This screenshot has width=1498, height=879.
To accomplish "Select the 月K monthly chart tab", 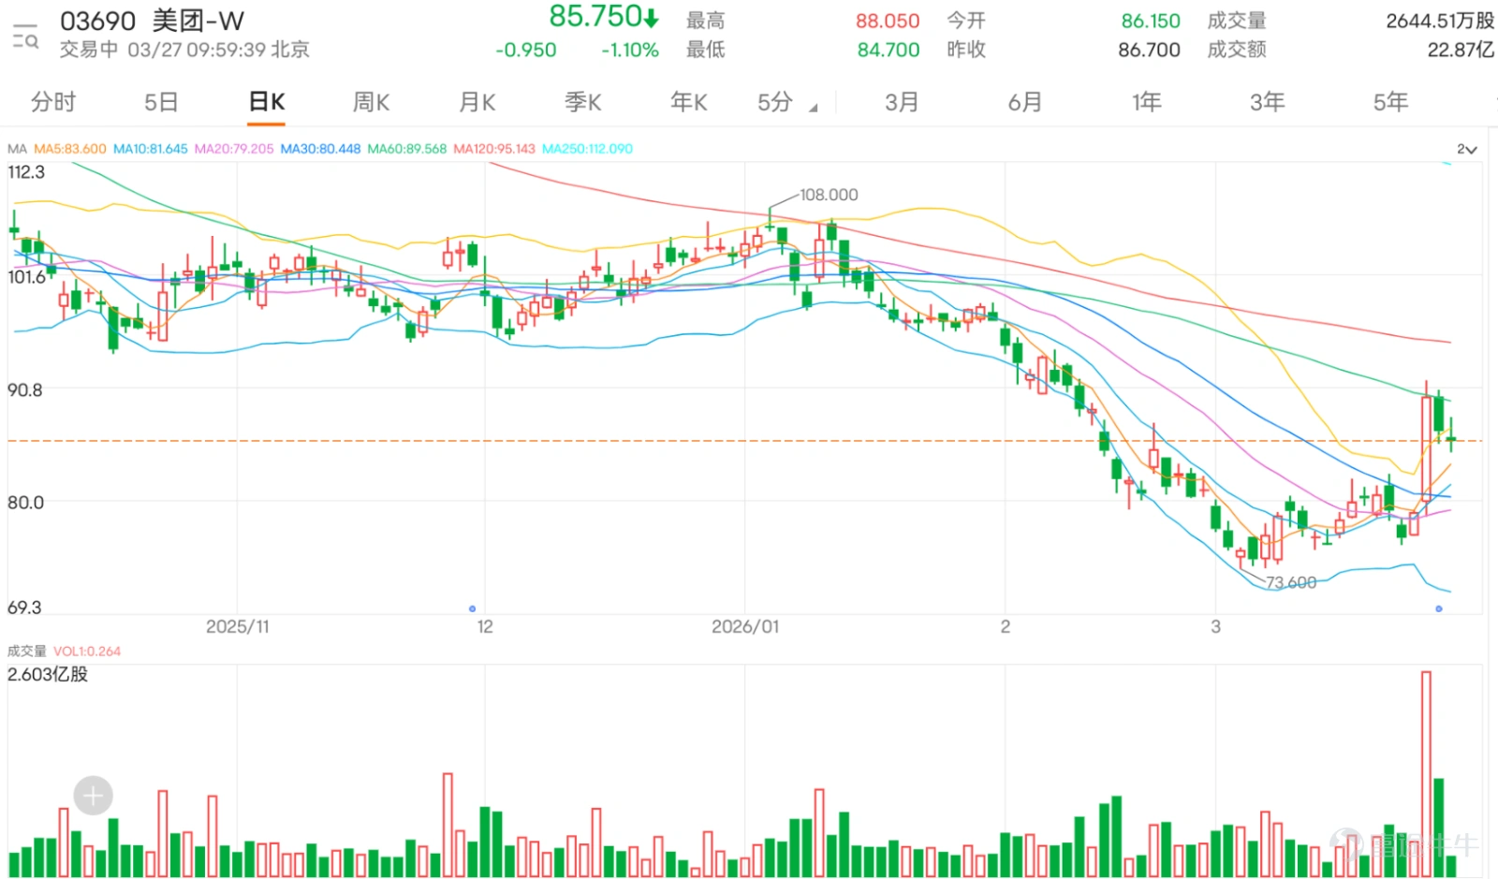I will click(477, 101).
